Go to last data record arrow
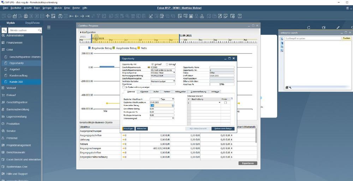The image size is (353, 181). point(87,16)
